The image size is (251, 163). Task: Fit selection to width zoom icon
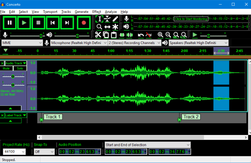[x=176, y=35]
